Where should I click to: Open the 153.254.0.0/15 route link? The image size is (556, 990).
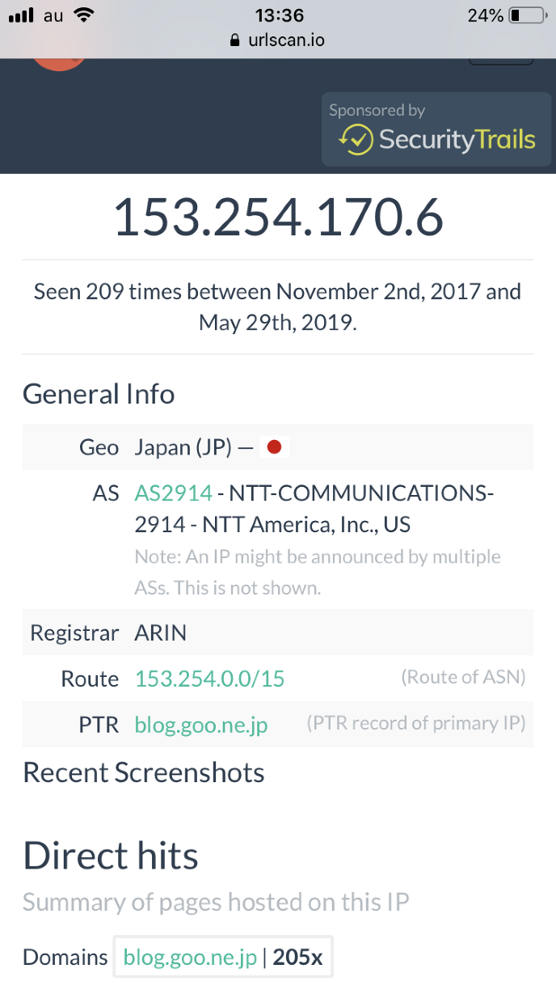[210, 679]
